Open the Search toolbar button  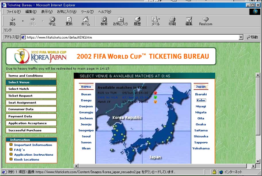tap(104, 21)
